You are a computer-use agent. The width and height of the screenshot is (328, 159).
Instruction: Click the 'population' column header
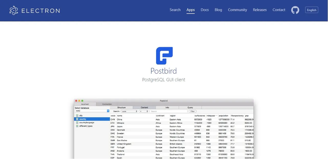point(223,116)
